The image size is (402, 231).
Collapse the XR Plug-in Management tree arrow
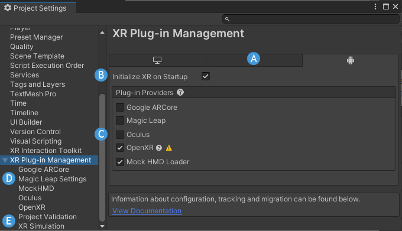pos(5,161)
